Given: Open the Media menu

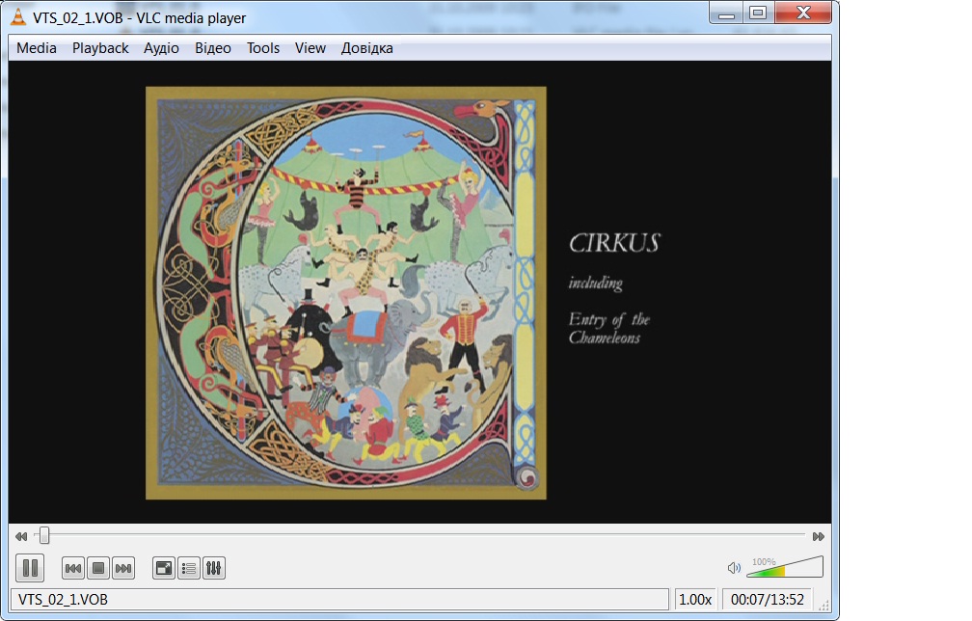Looking at the screenshot, I should [36, 47].
